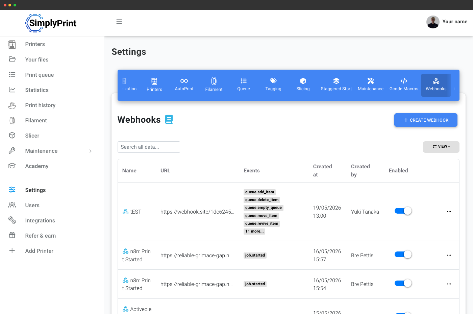Go to Users in sidebar
This screenshot has width=473, height=314.
32,205
